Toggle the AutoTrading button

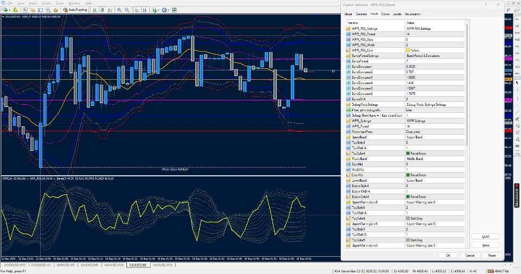coord(75,10)
